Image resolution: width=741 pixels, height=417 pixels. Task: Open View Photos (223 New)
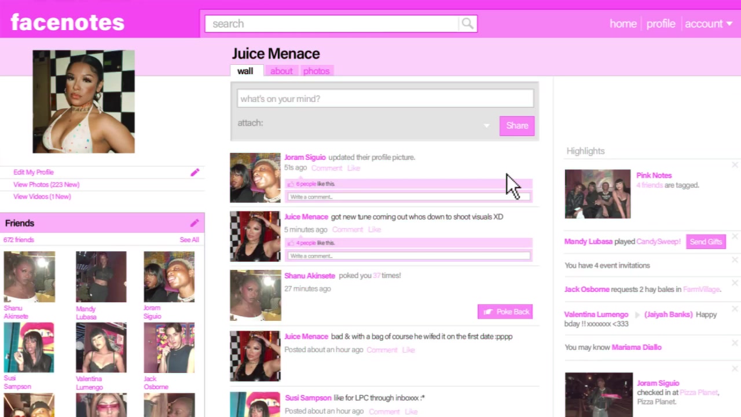46,184
